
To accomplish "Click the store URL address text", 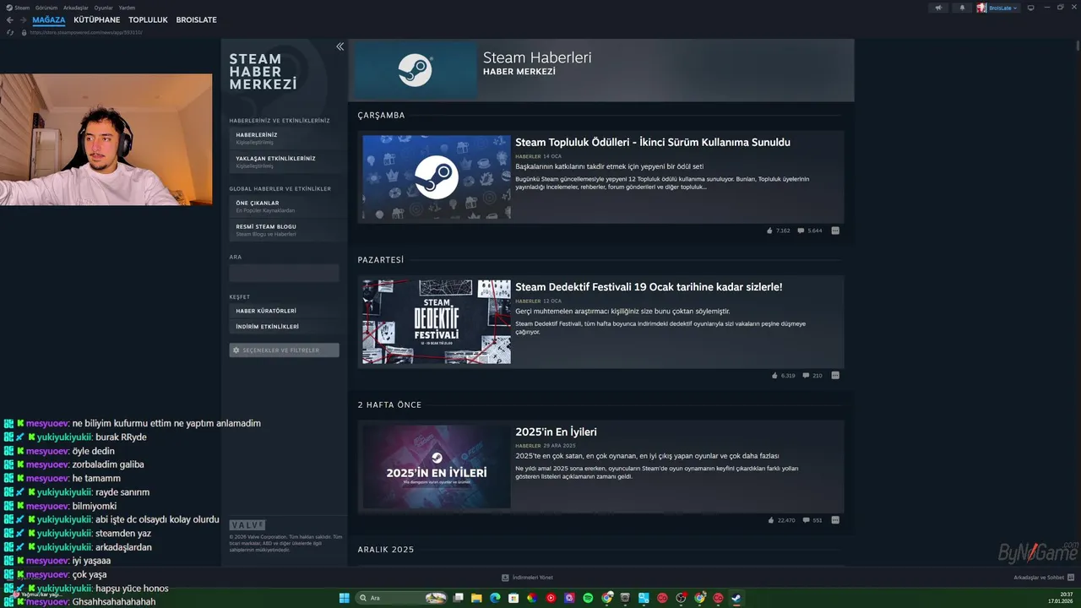I will (86, 32).
